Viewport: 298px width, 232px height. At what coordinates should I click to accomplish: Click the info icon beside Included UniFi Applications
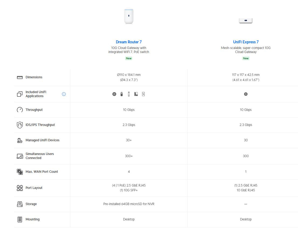pos(64,94)
